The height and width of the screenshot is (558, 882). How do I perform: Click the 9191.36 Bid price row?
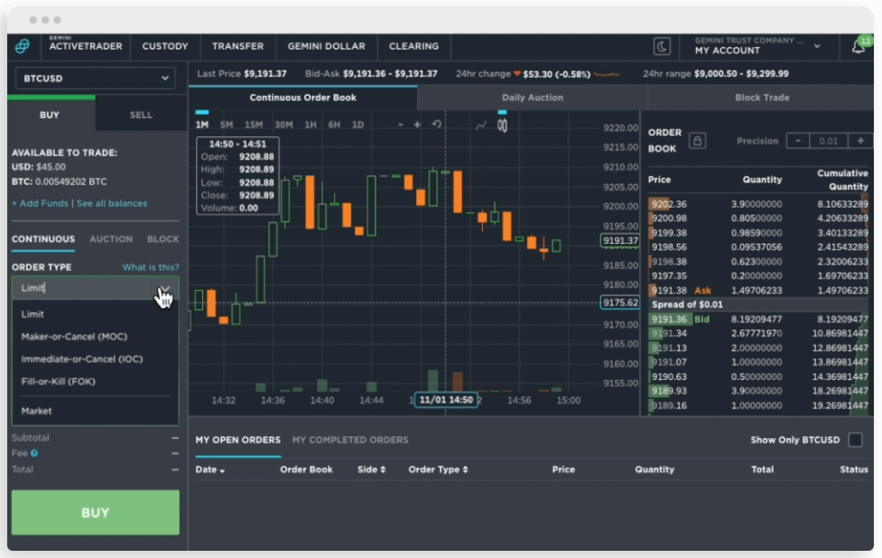758,319
